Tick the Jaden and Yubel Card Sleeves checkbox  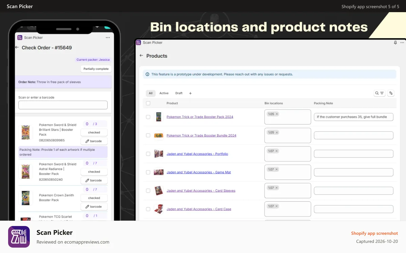148,191
